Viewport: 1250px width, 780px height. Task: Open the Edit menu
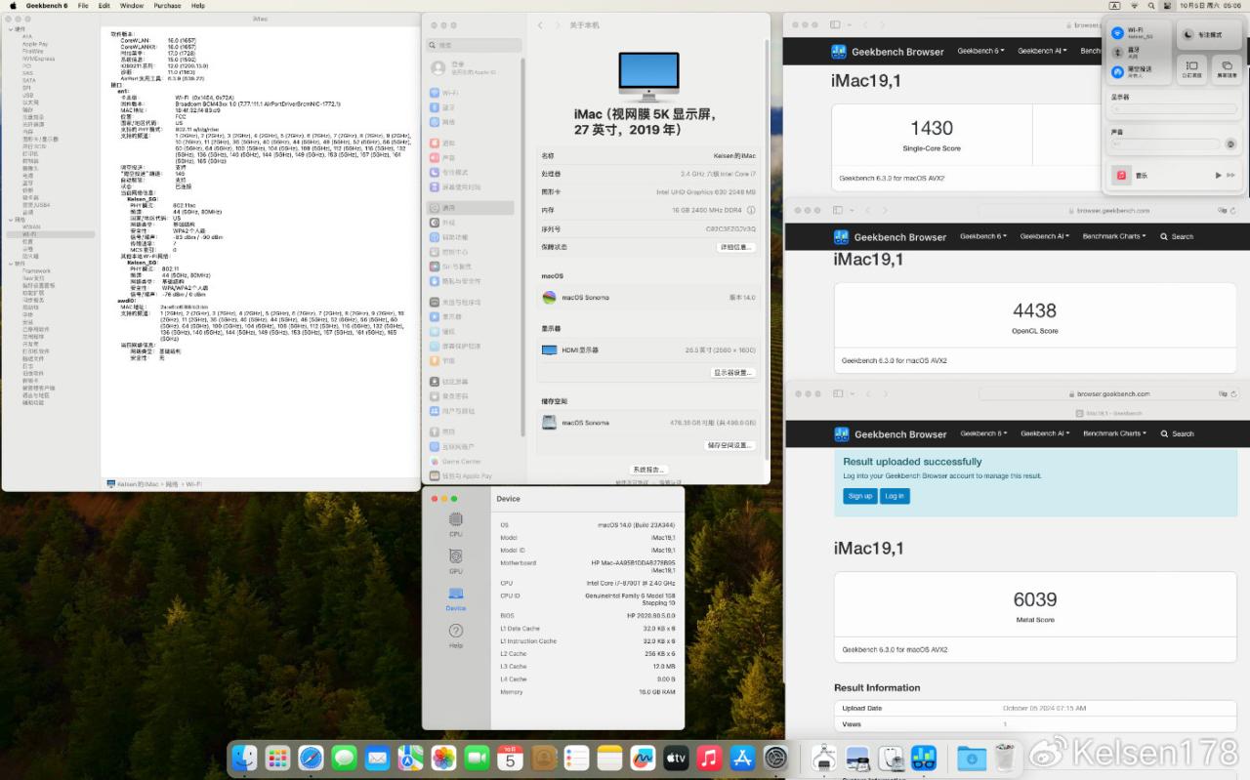coord(104,5)
